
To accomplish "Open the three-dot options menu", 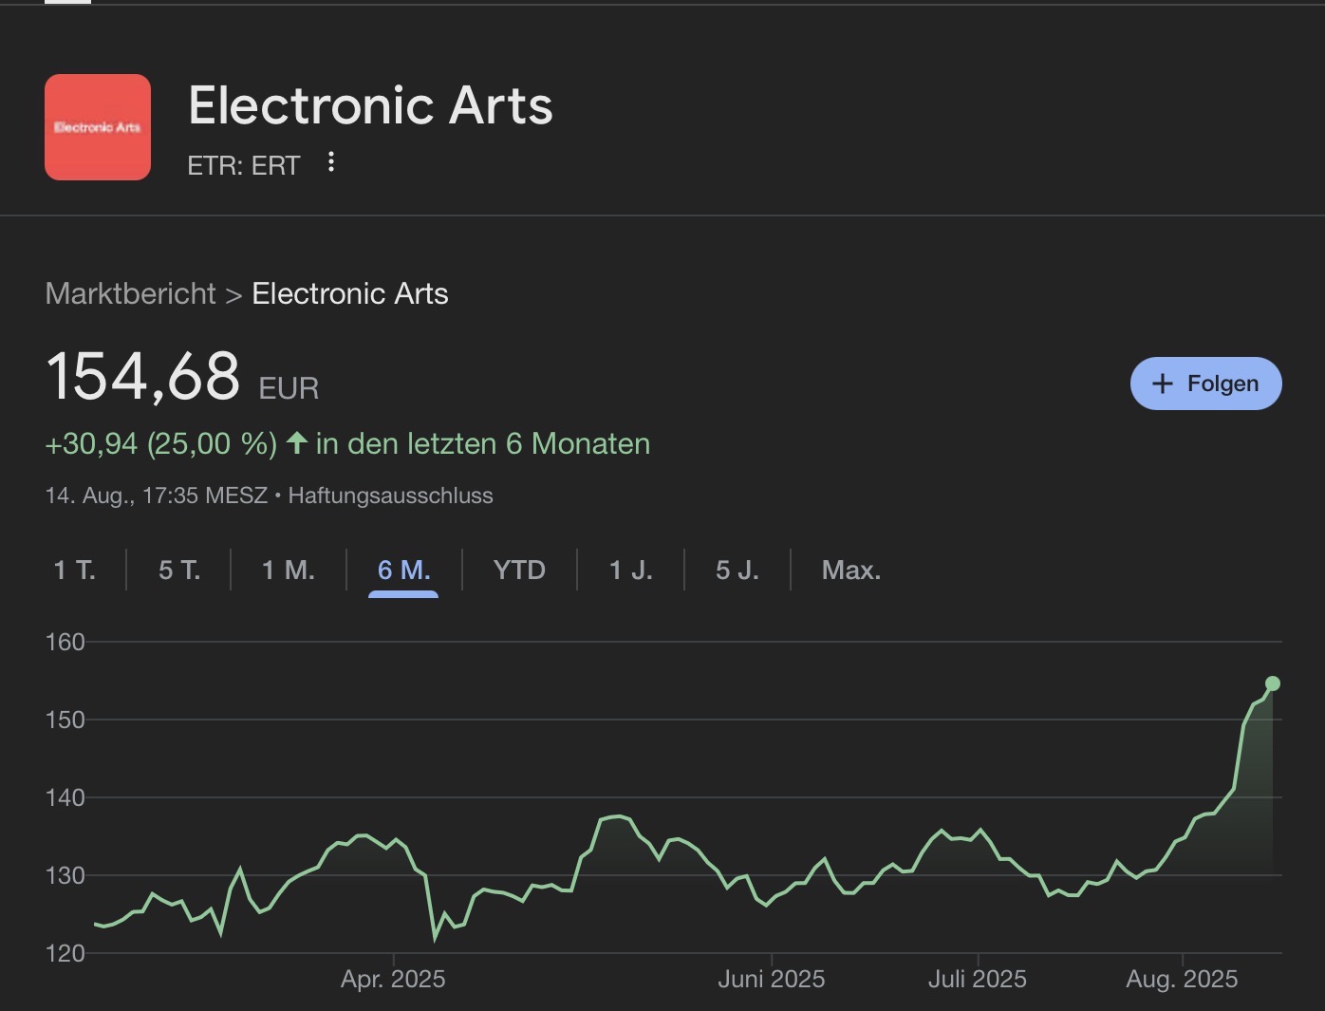I will click(330, 162).
